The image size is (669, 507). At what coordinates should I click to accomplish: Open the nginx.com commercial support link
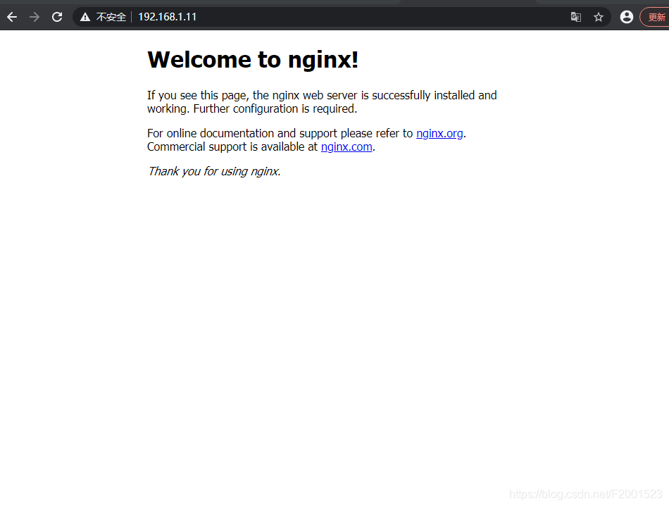(x=346, y=146)
